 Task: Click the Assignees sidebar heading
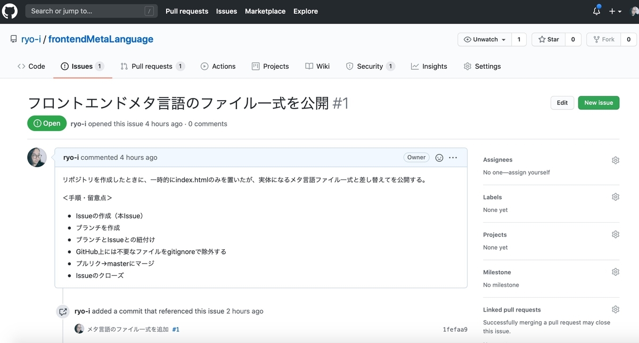click(x=497, y=160)
